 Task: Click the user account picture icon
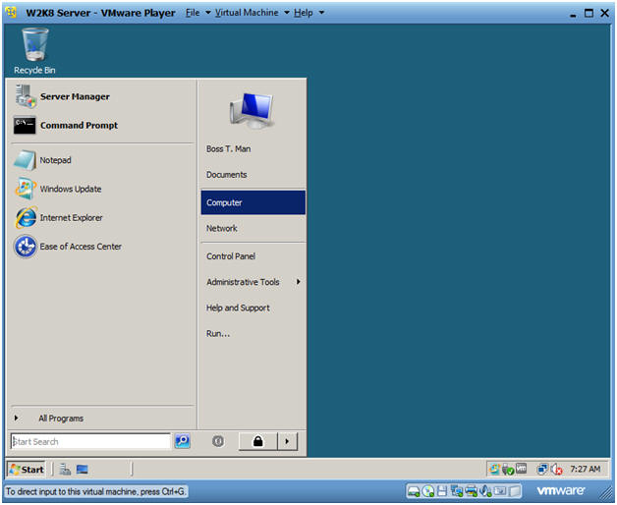tap(252, 110)
